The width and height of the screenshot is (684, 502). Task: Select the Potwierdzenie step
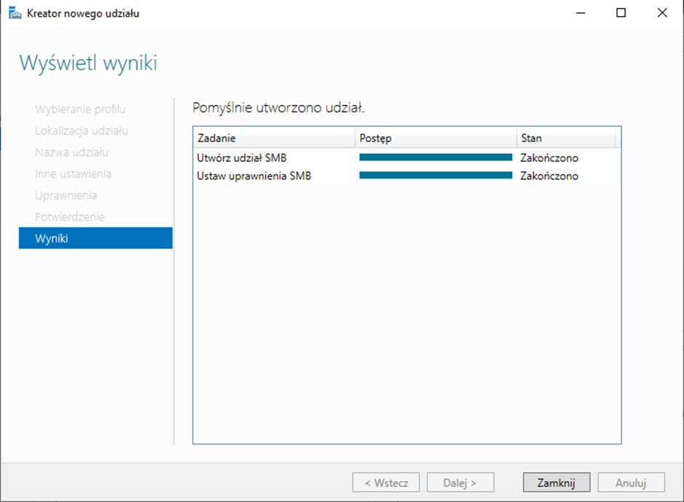pyautogui.click(x=69, y=217)
